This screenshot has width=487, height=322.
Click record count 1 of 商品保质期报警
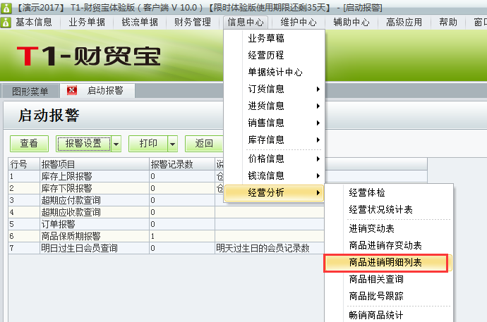(182, 236)
